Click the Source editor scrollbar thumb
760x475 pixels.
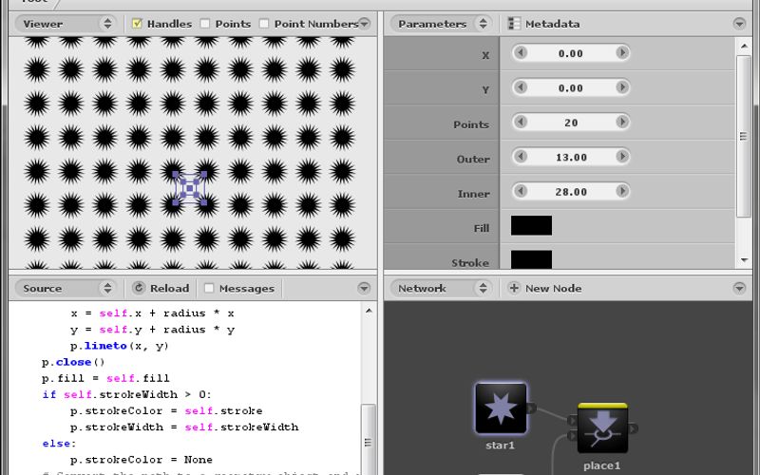369,439
